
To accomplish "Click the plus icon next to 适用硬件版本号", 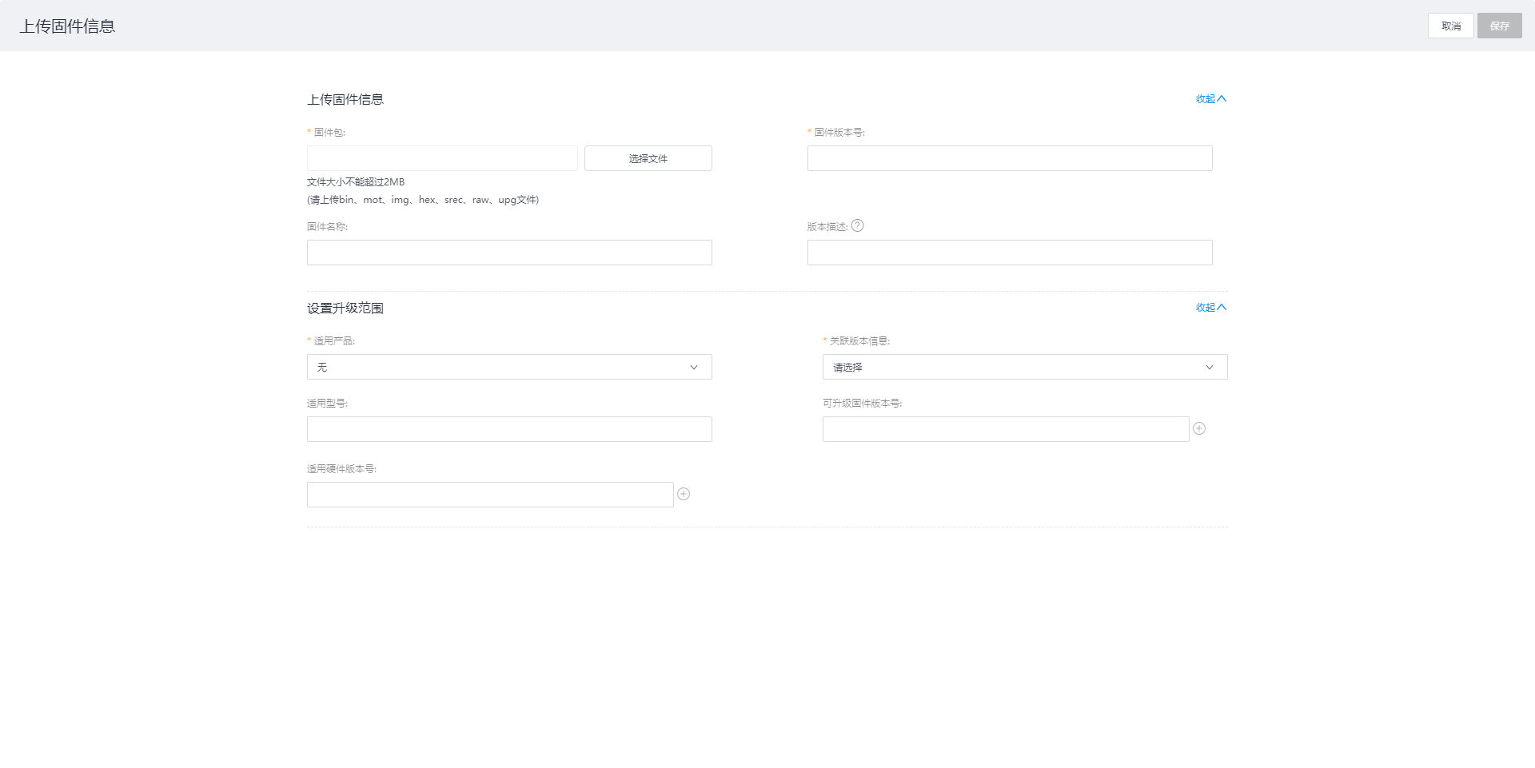I will point(683,495).
